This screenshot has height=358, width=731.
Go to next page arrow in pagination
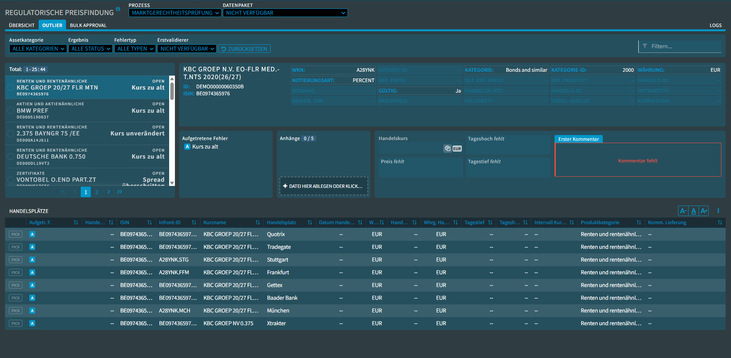click(109, 192)
